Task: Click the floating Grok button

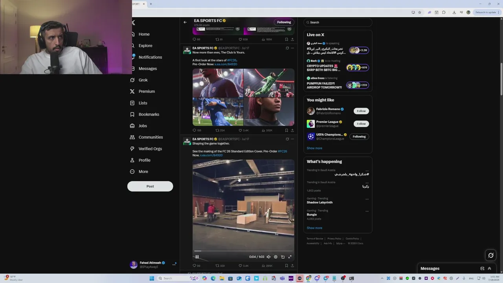Action: [x=491, y=255]
